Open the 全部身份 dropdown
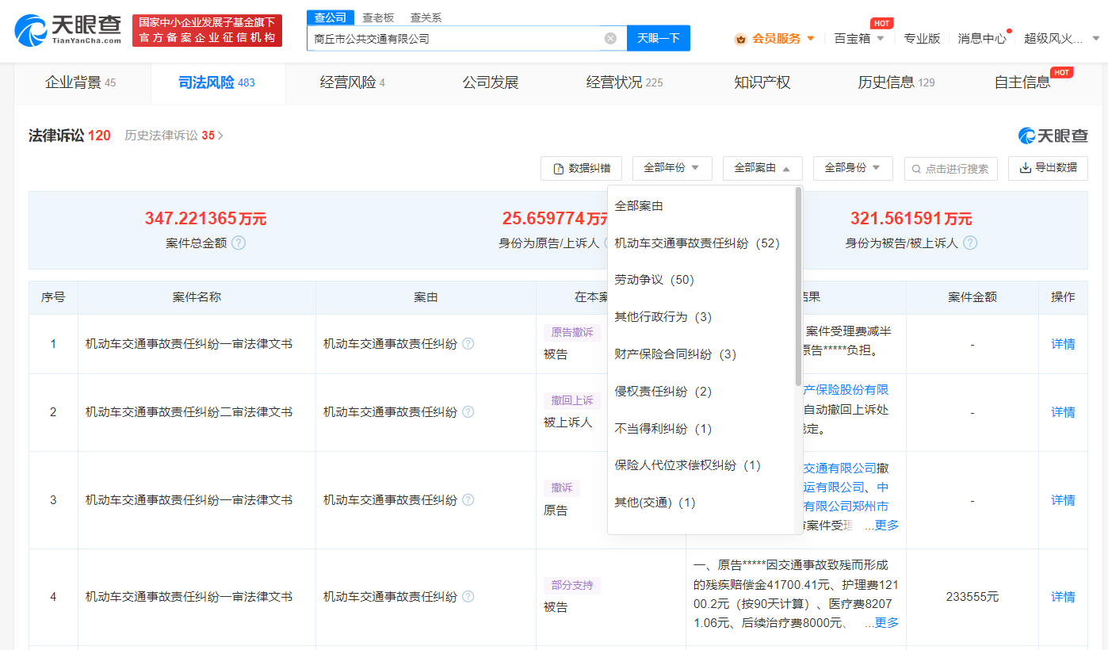The width and height of the screenshot is (1108, 650). 853,168
